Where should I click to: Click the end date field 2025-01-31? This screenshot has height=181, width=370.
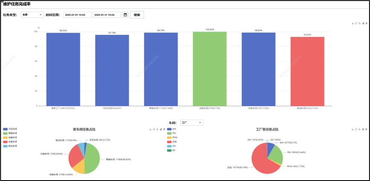click(x=106, y=14)
